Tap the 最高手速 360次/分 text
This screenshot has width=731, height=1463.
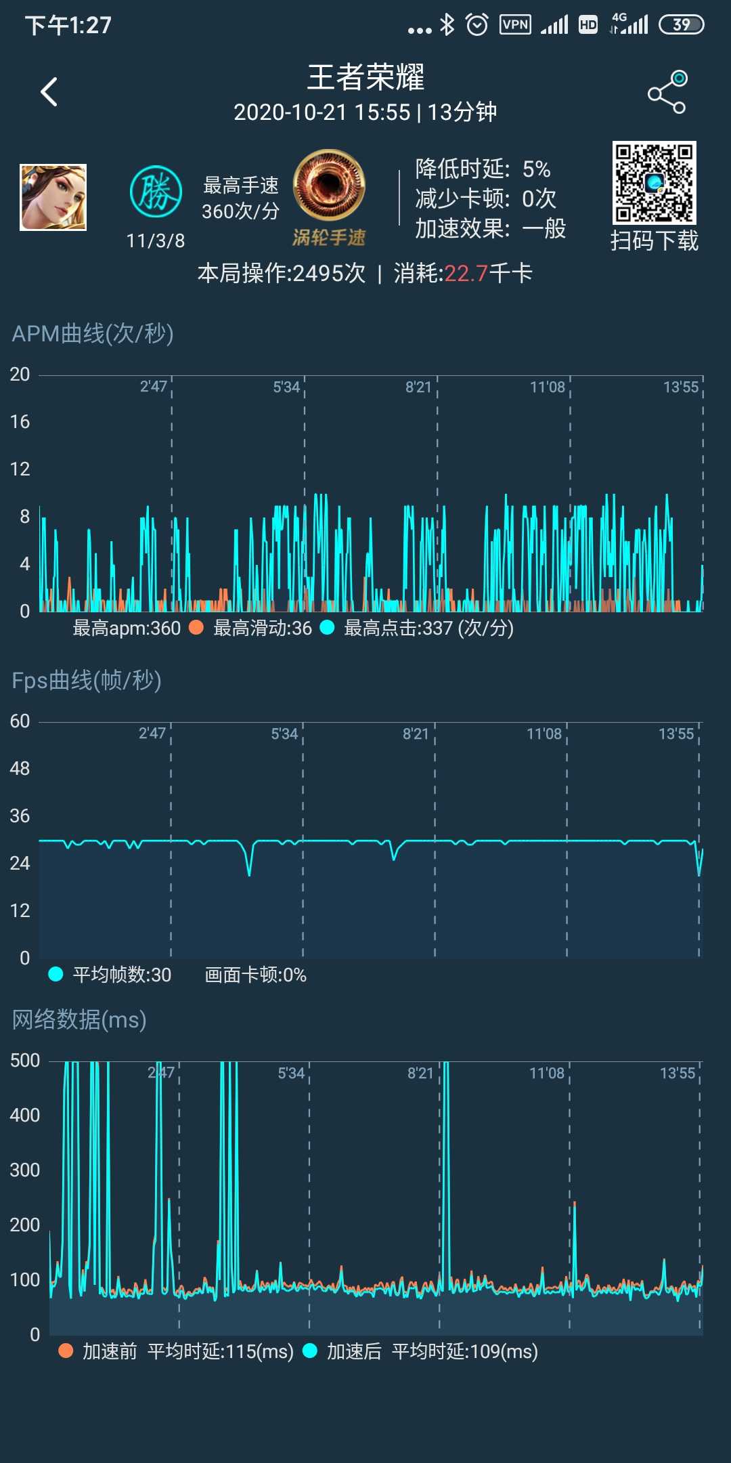click(241, 198)
